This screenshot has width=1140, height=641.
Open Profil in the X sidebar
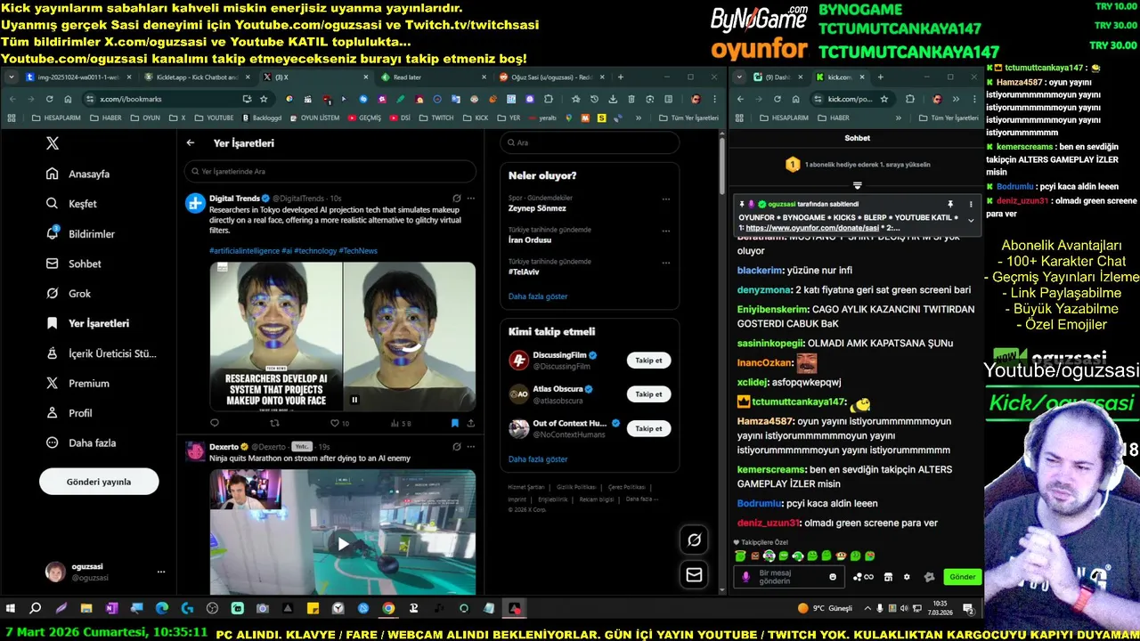pyautogui.click(x=69, y=413)
